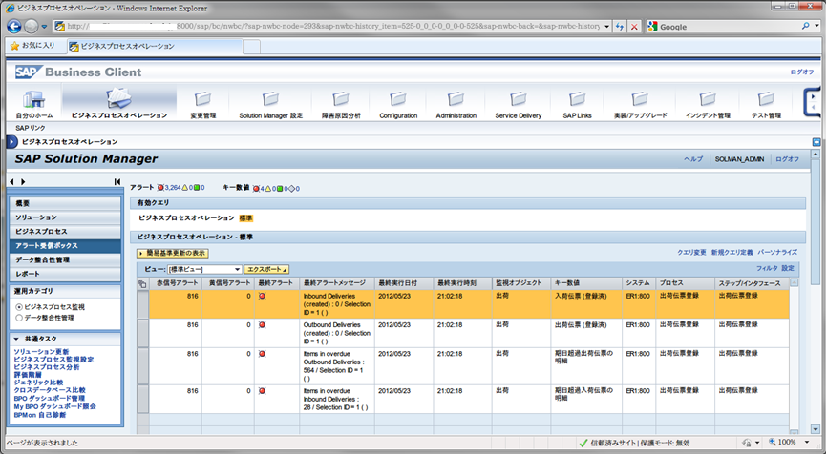The image size is (827, 455).
Task: Open the ビュー [標準ビュー] dropdown
Action: [204, 269]
